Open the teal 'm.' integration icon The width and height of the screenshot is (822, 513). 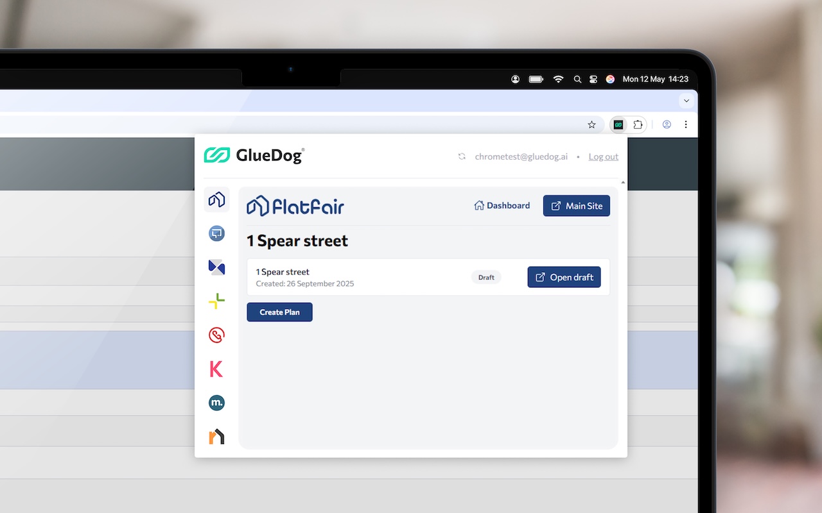tap(216, 403)
